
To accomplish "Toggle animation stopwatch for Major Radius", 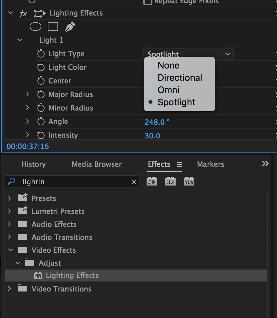I will tap(41, 94).
